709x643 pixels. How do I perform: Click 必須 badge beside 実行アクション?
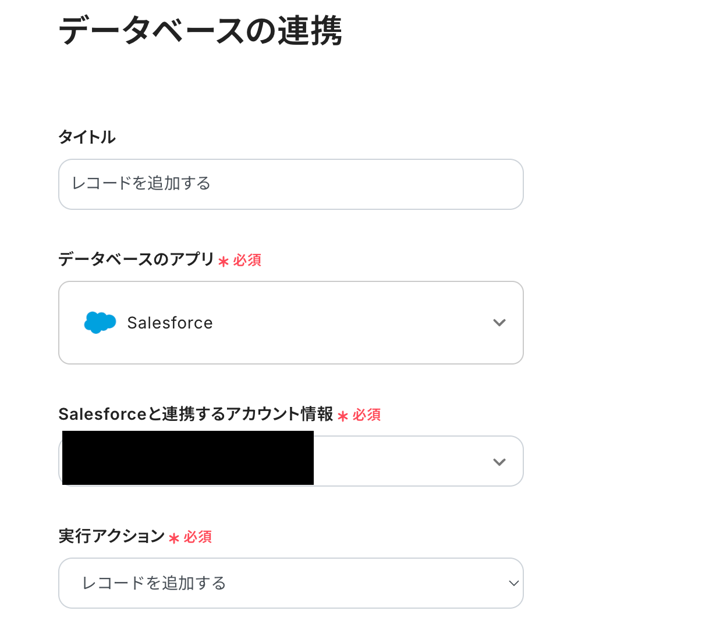(198, 537)
